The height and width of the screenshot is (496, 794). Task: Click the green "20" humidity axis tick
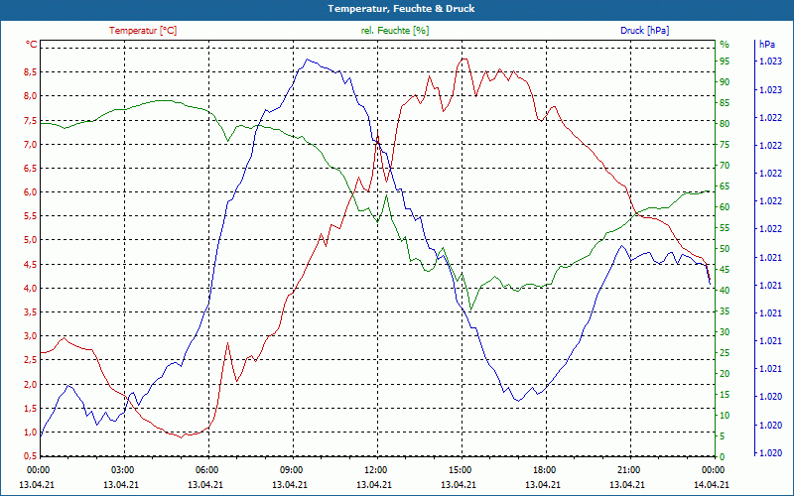coord(725,374)
